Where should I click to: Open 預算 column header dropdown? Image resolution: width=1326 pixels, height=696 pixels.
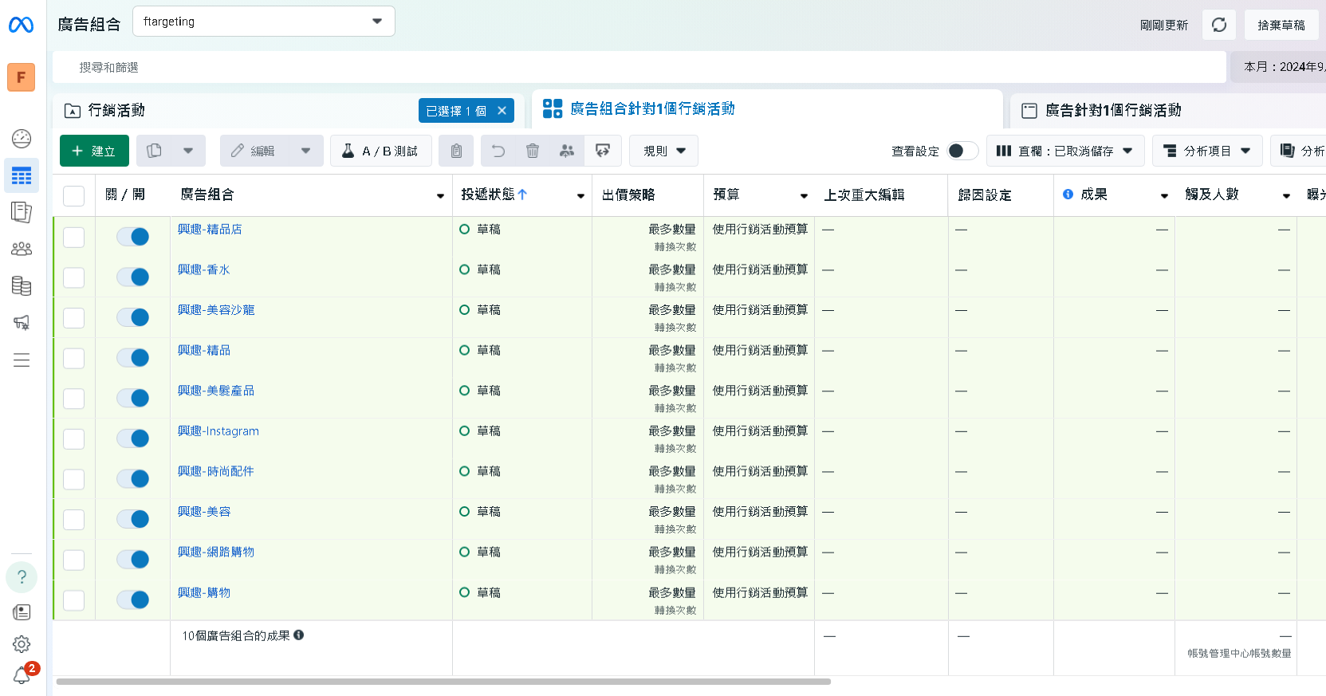pyautogui.click(x=804, y=196)
